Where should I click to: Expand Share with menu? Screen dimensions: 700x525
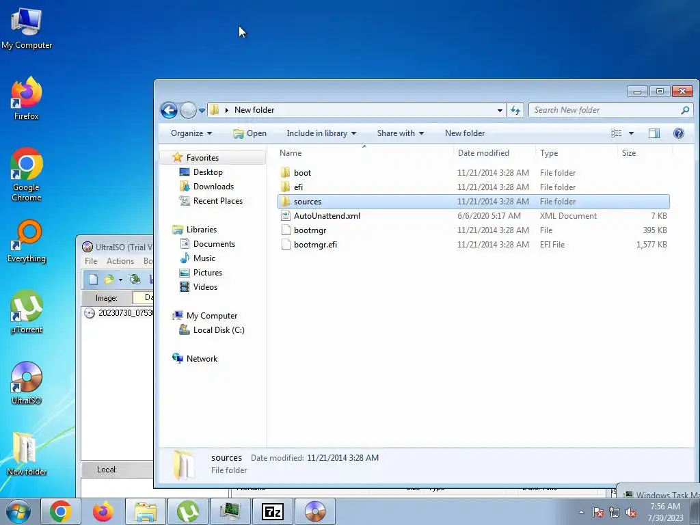pos(401,133)
